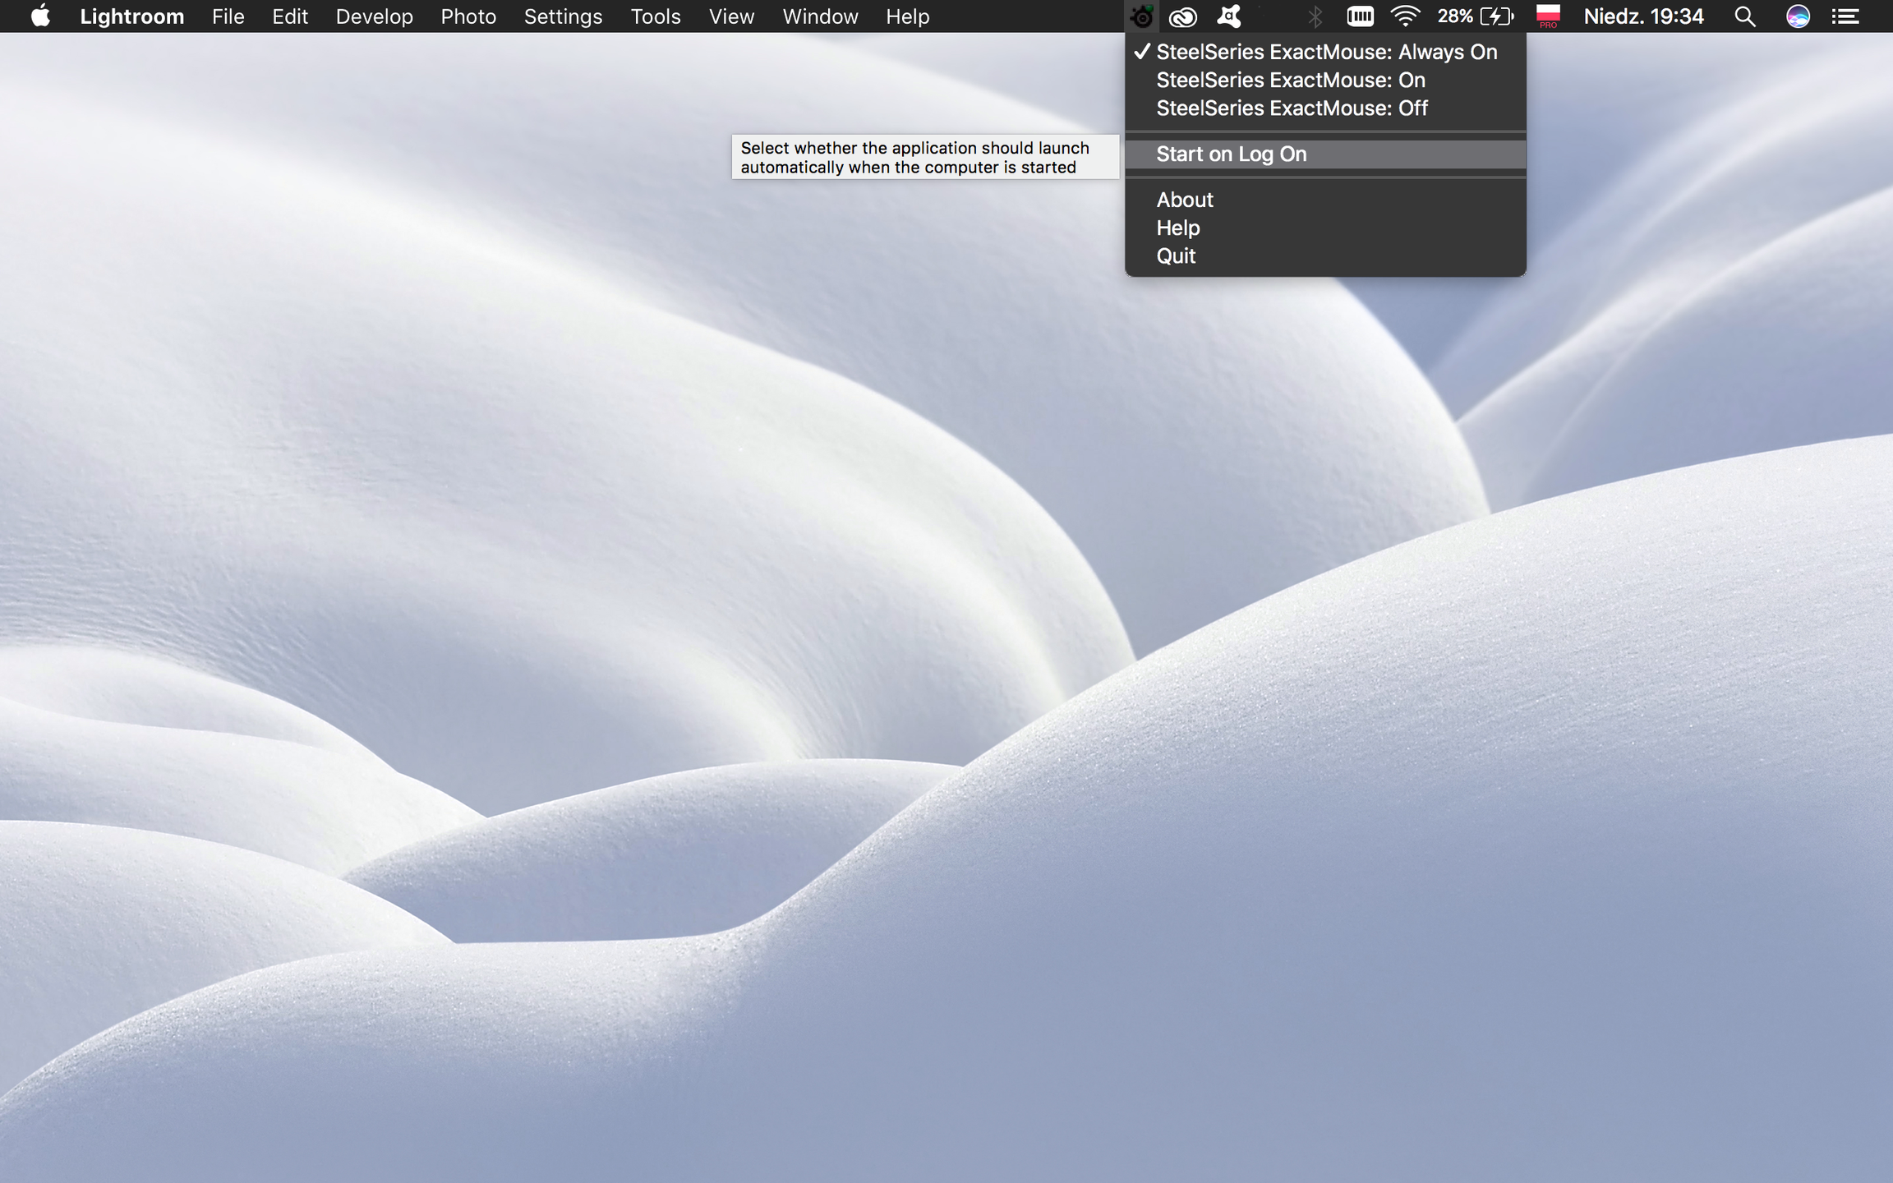Open the Wi-Fi status menu
This screenshot has width=1893, height=1183.
pos(1406,16)
